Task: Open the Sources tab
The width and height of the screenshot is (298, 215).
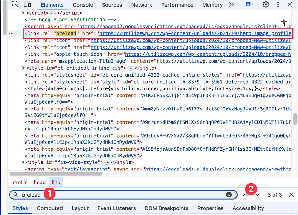Action: [x=112, y=5]
